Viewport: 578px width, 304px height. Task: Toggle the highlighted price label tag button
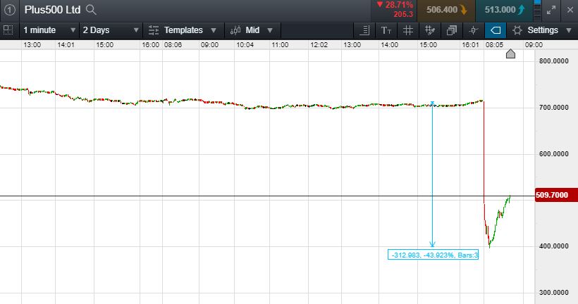496,30
